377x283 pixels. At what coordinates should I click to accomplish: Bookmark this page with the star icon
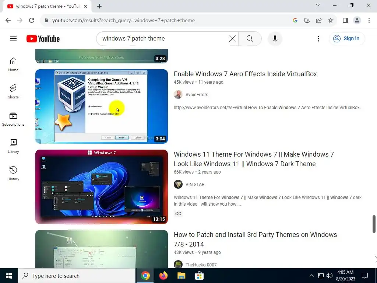click(x=331, y=21)
